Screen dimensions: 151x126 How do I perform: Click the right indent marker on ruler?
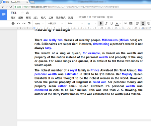(x=143, y=28)
